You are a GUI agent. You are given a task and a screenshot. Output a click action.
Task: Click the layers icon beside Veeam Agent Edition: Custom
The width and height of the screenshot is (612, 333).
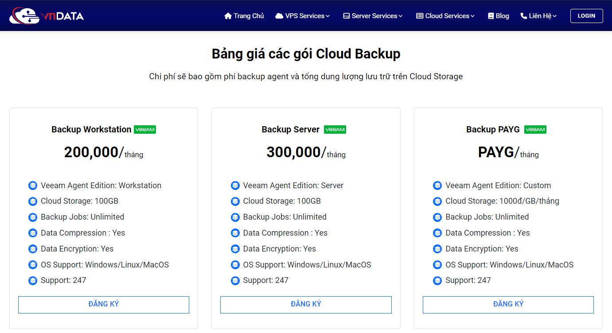[437, 186]
